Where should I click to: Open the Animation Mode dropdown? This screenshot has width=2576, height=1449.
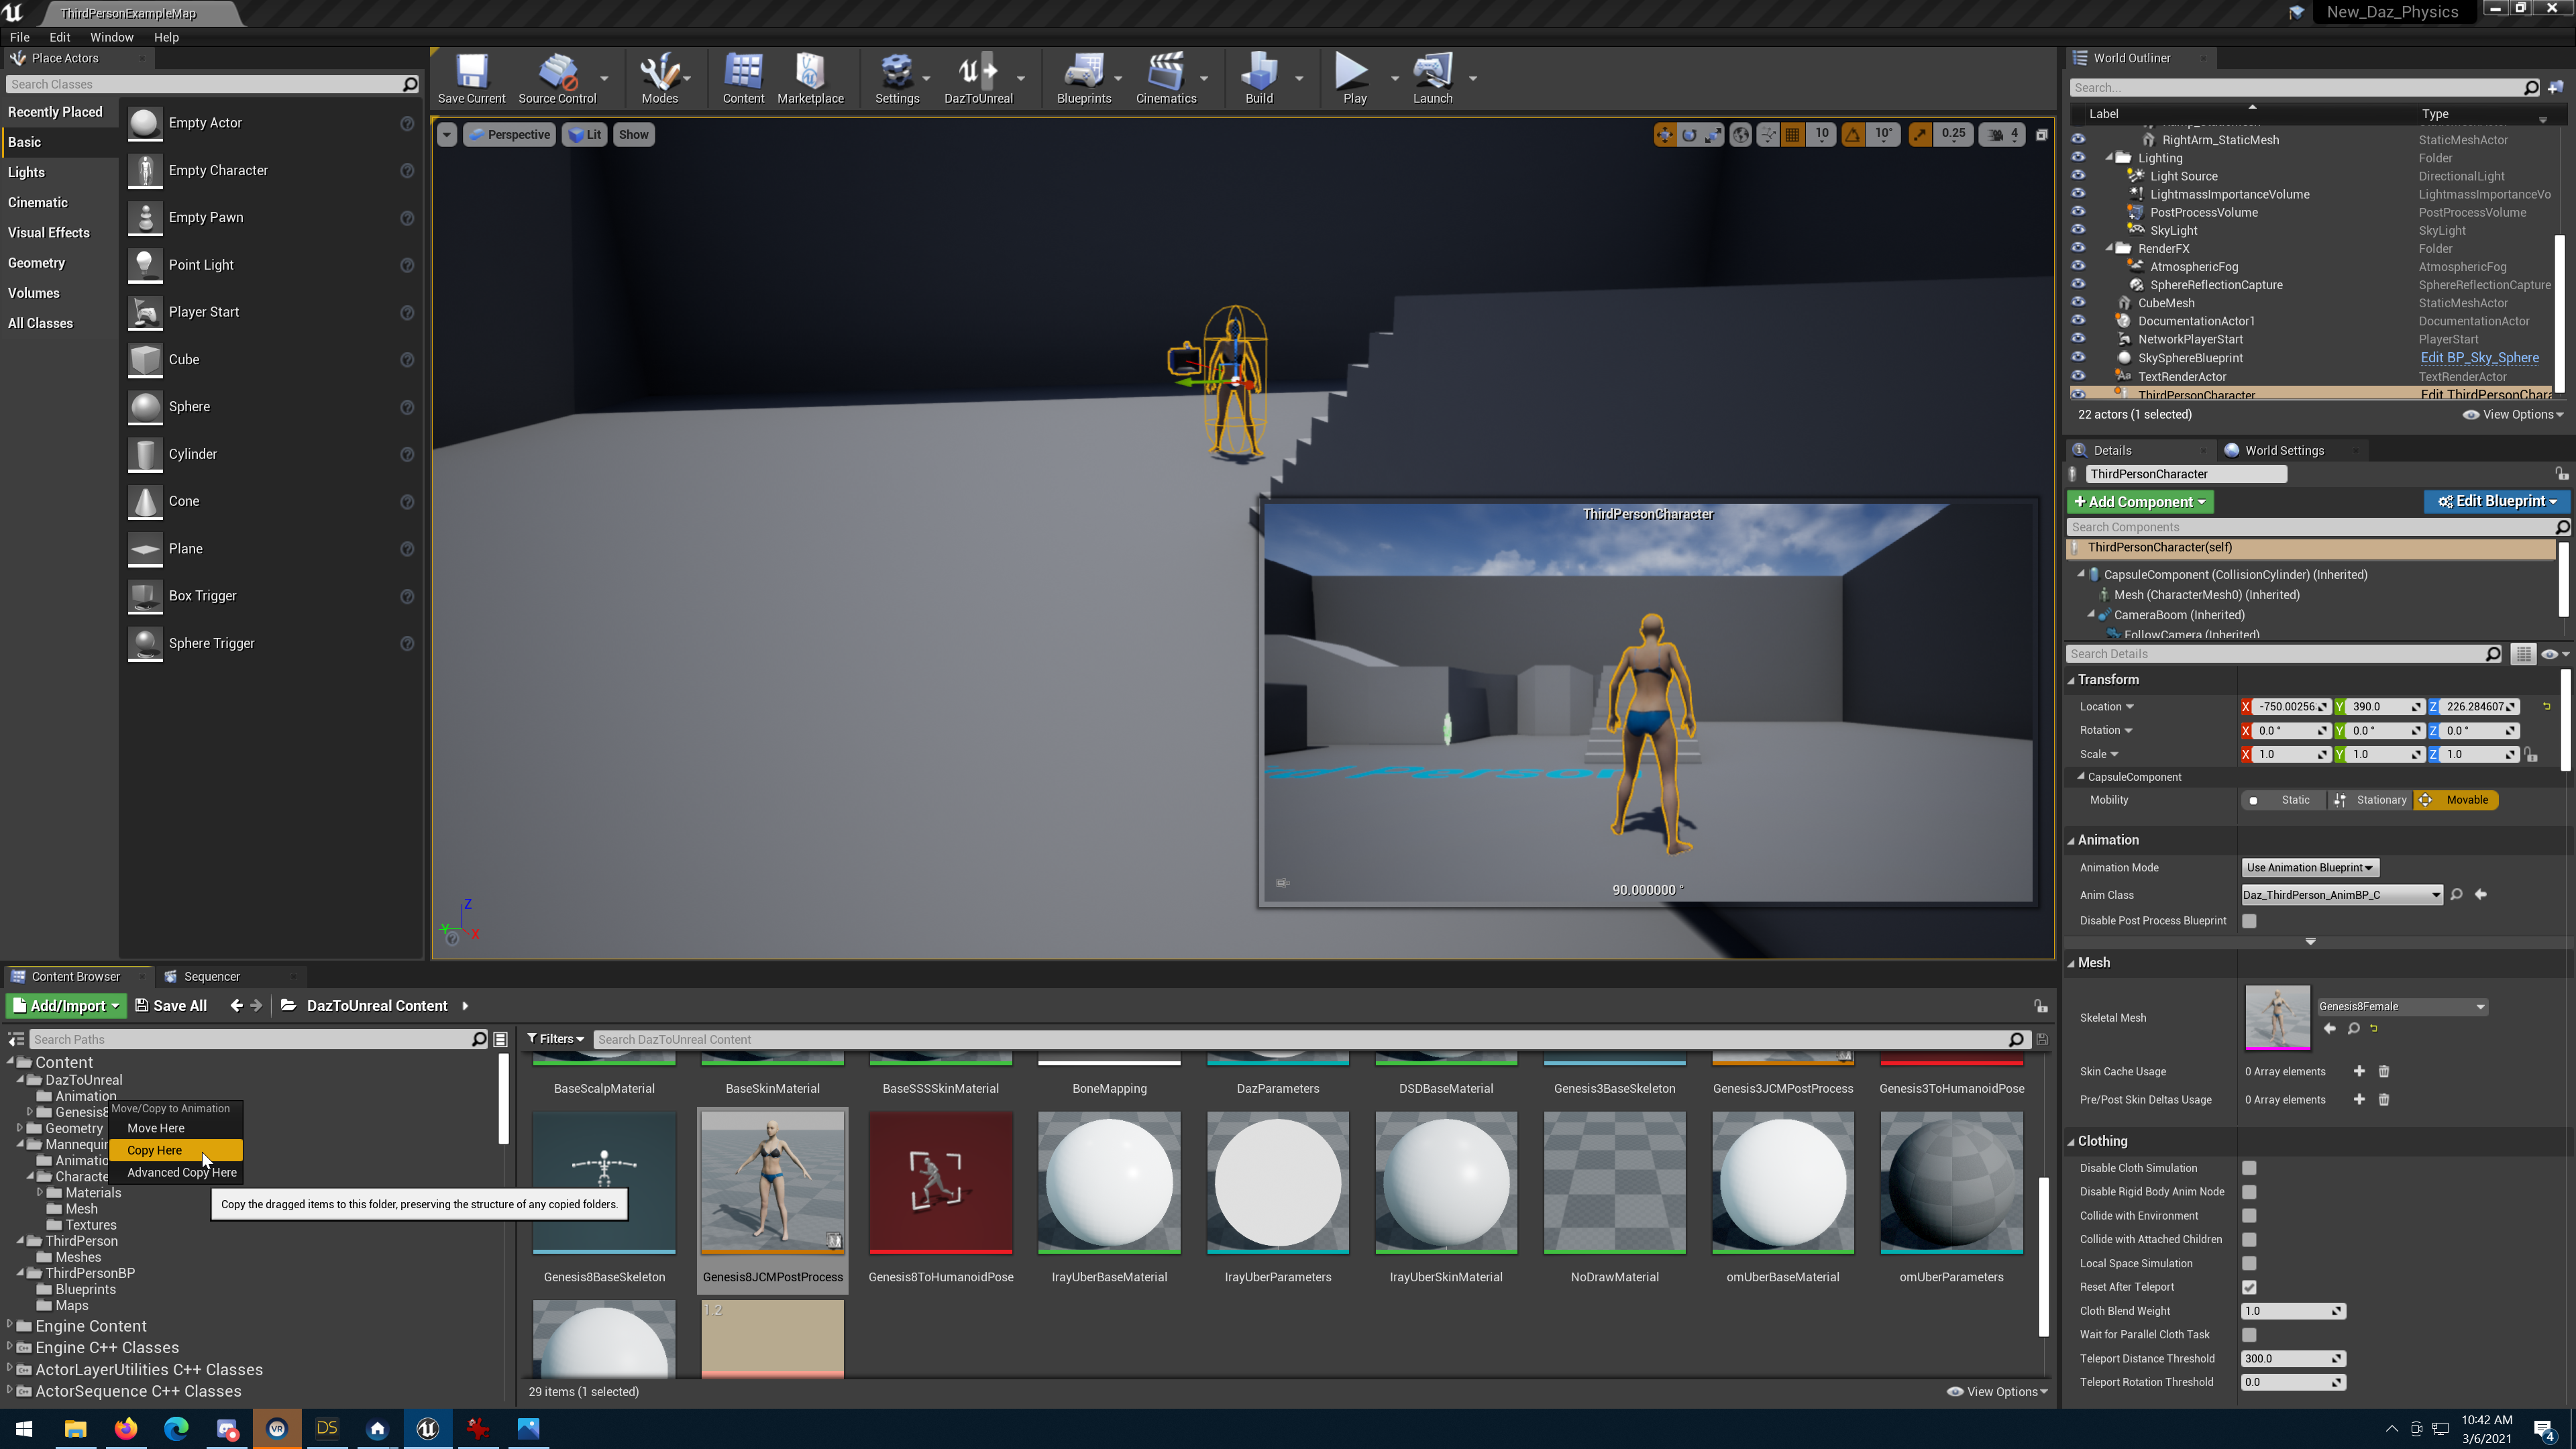pyautogui.click(x=2310, y=867)
